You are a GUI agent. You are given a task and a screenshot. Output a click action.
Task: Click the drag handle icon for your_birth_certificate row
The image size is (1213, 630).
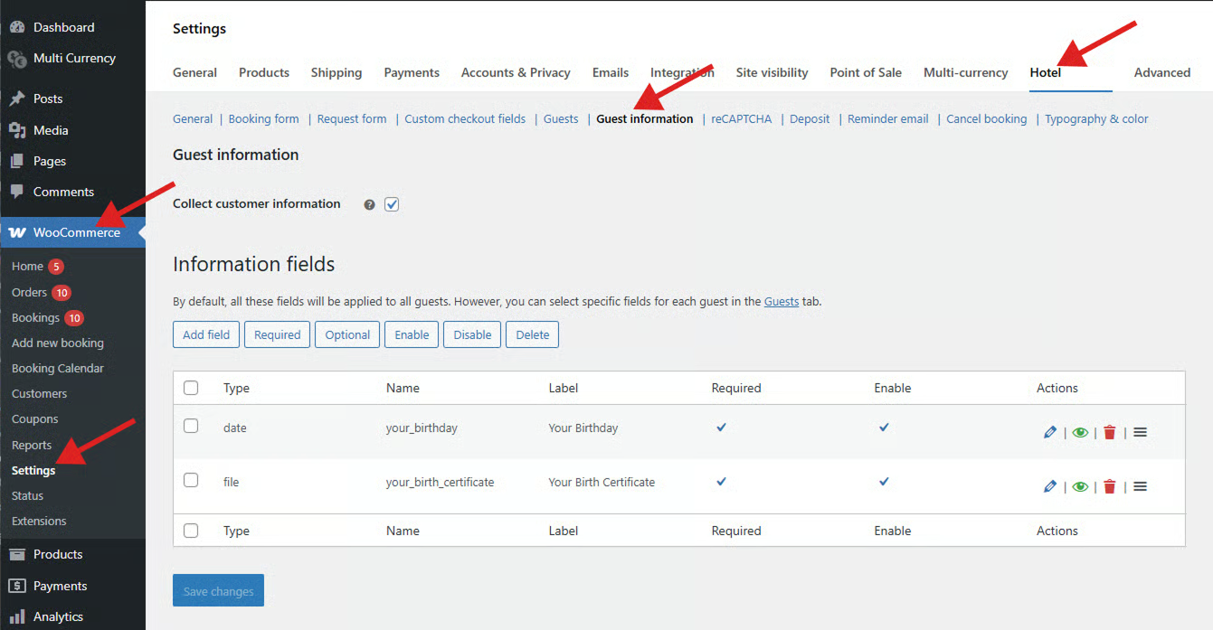tap(1140, 487)
